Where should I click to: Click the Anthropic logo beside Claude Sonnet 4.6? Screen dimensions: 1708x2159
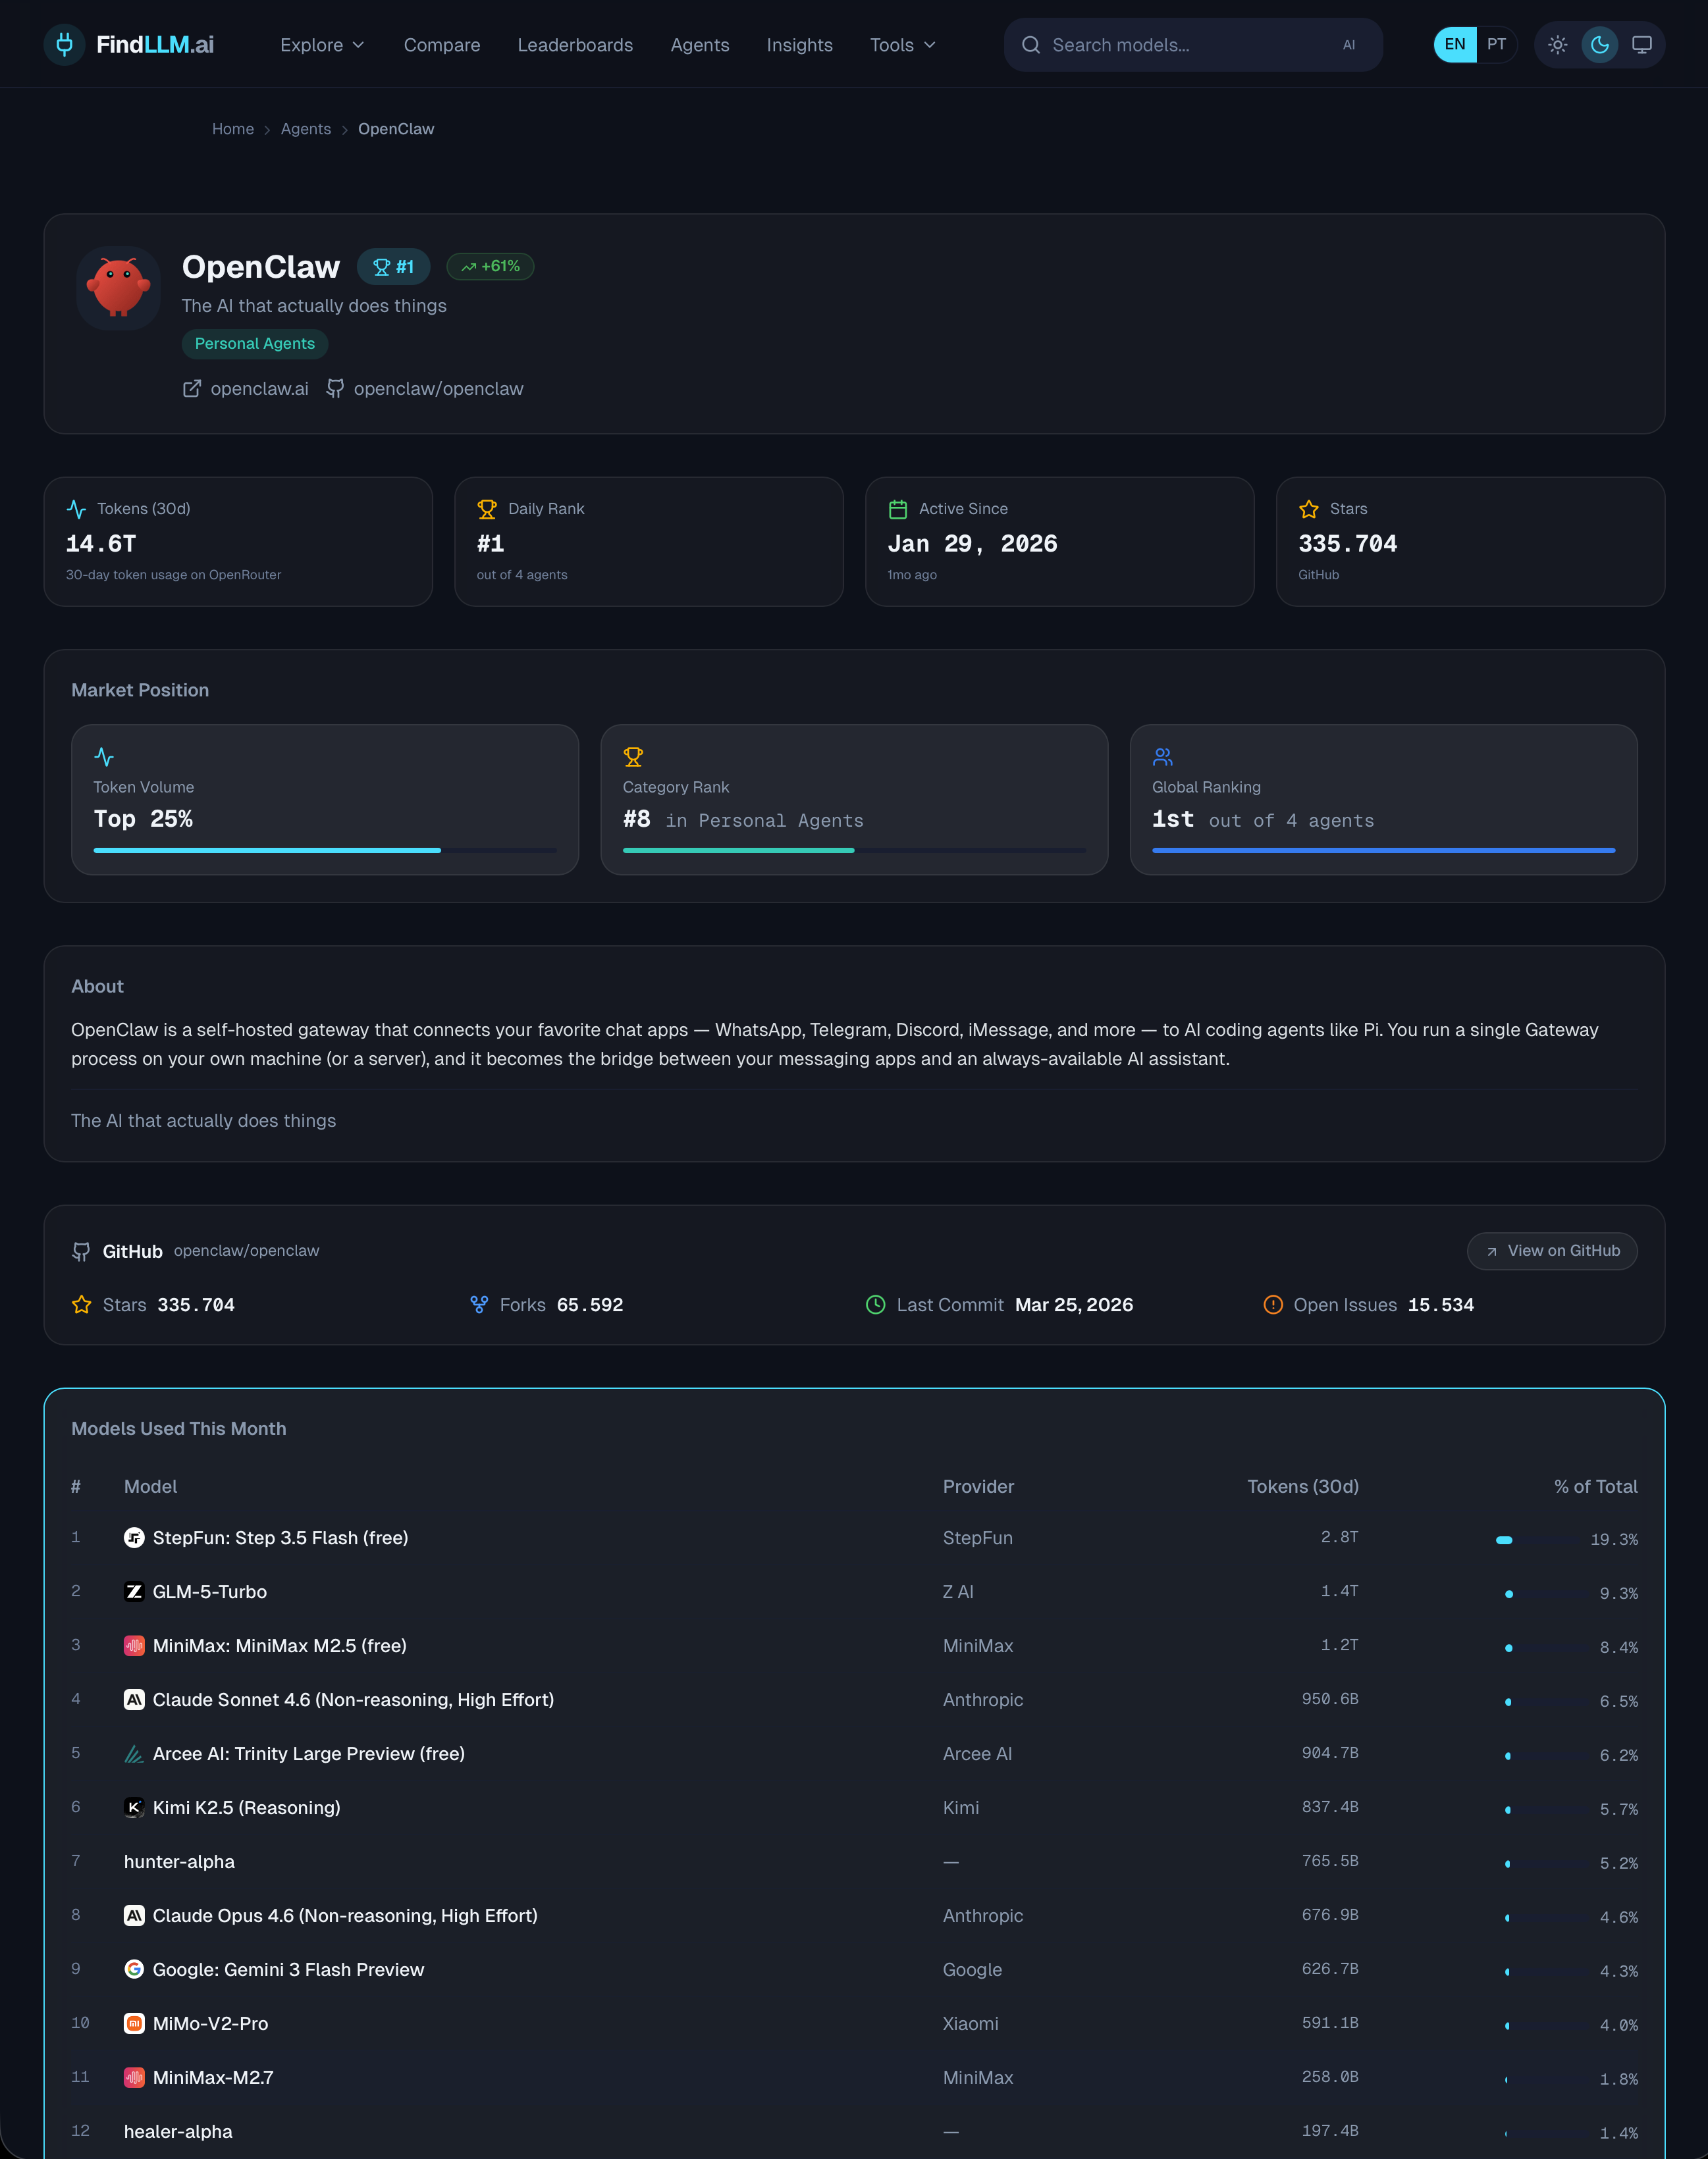[134, 1700]
